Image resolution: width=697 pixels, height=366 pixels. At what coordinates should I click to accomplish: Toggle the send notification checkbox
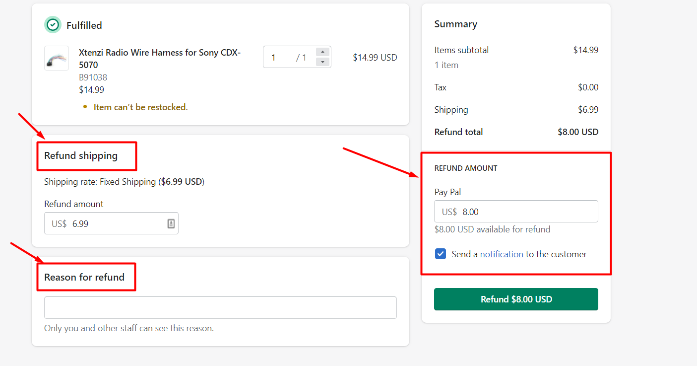click(x=440, y=254)
